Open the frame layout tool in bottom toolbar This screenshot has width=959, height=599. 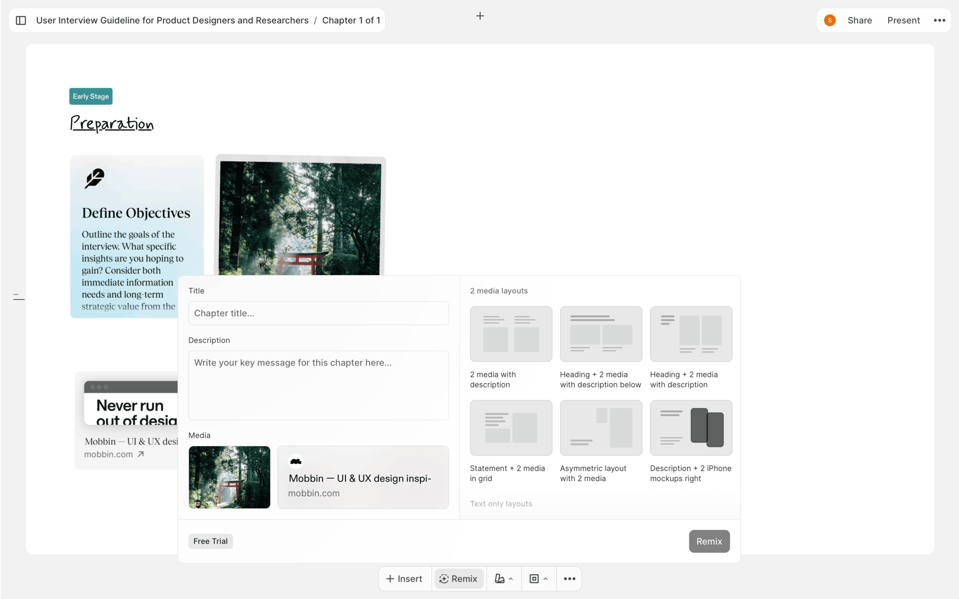534,579
